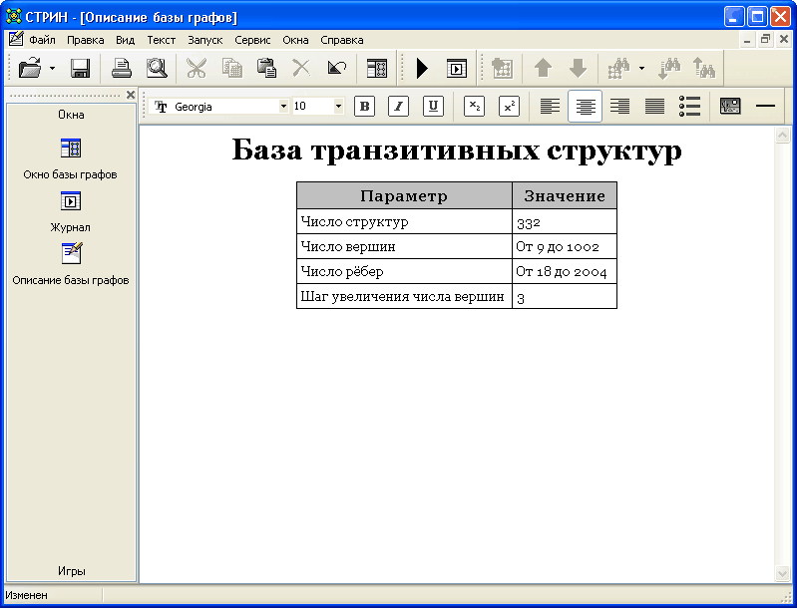This screenshot has height=608, width=797.
Task: Click cell От 9 до 1002
Action: [565, 246]
